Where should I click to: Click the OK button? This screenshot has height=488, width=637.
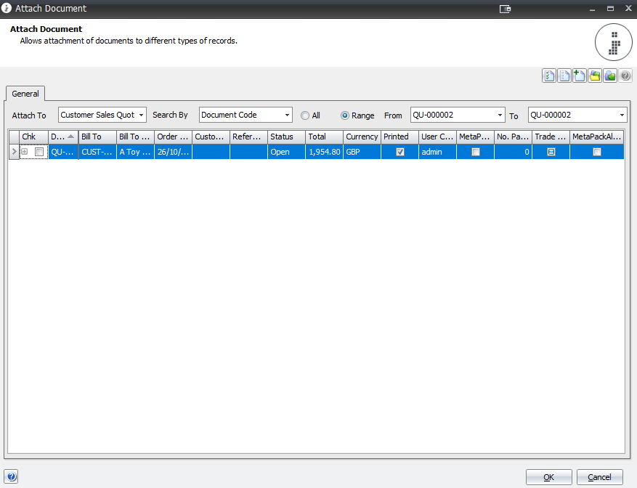548,477
